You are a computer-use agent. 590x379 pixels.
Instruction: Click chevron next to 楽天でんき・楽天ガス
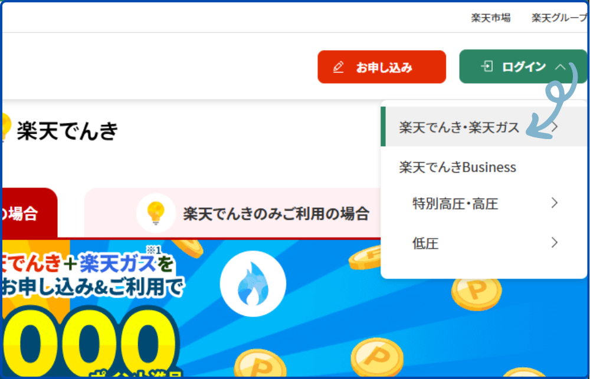pyautogui.click(x=555, y=127)
